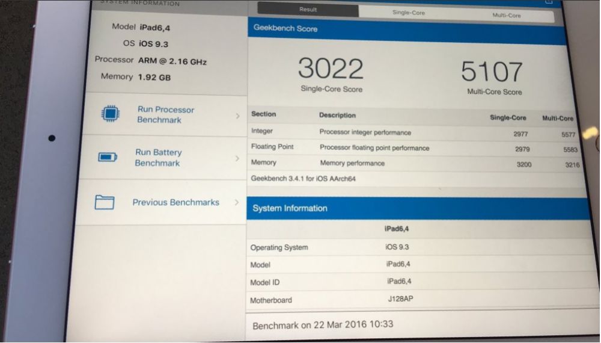Select Integer single-core value 2977
This screenshot has width=601, height=343.
[520, 134]
